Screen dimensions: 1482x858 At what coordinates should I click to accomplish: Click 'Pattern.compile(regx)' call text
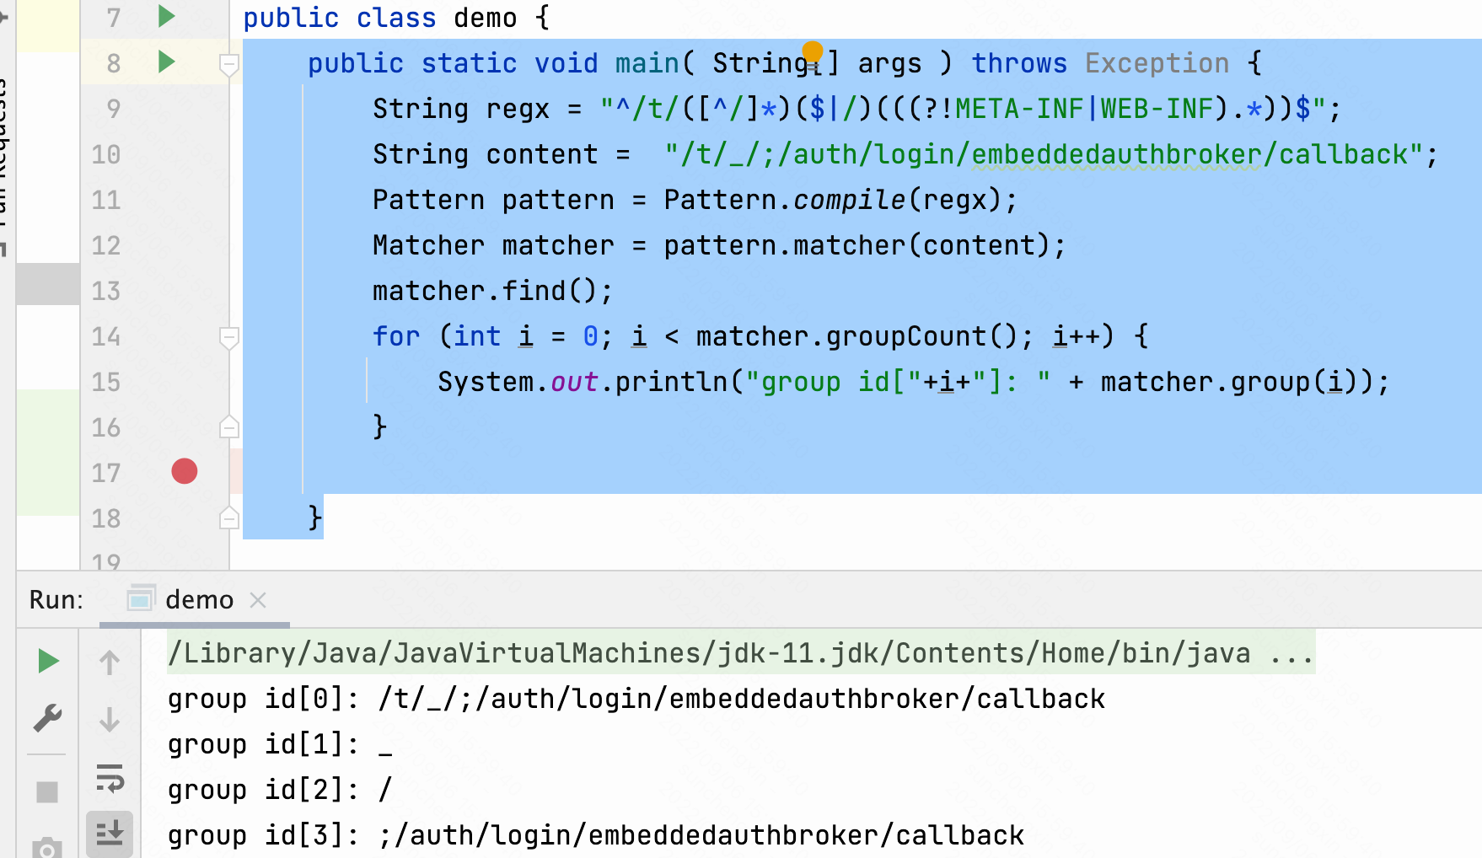coord(833,200)
